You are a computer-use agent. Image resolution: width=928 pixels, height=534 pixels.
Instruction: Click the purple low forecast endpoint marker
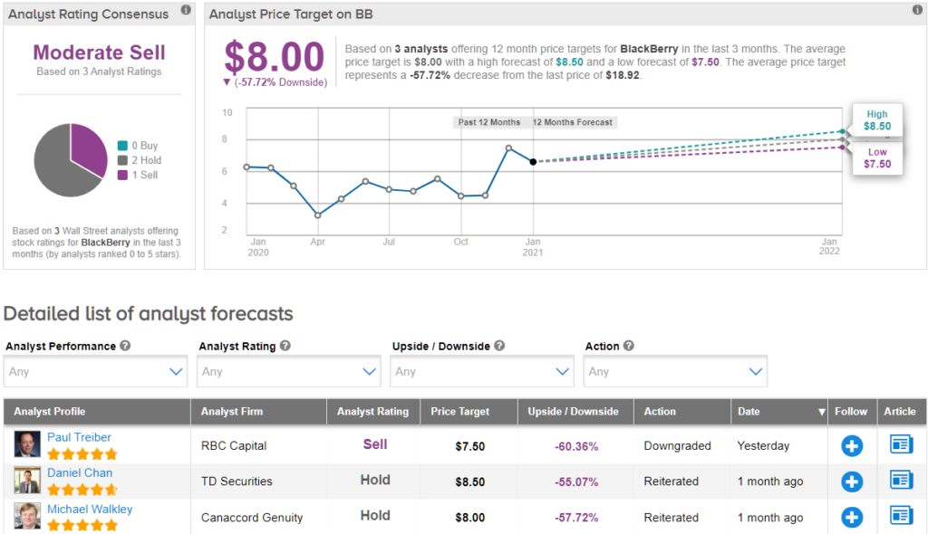click(x=842, y=148)
